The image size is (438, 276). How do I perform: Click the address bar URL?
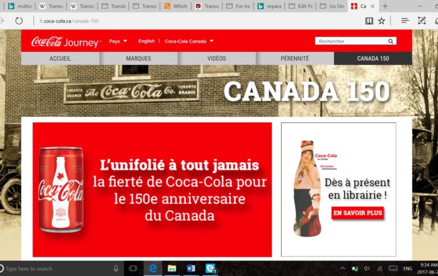(x=69, y=21)
